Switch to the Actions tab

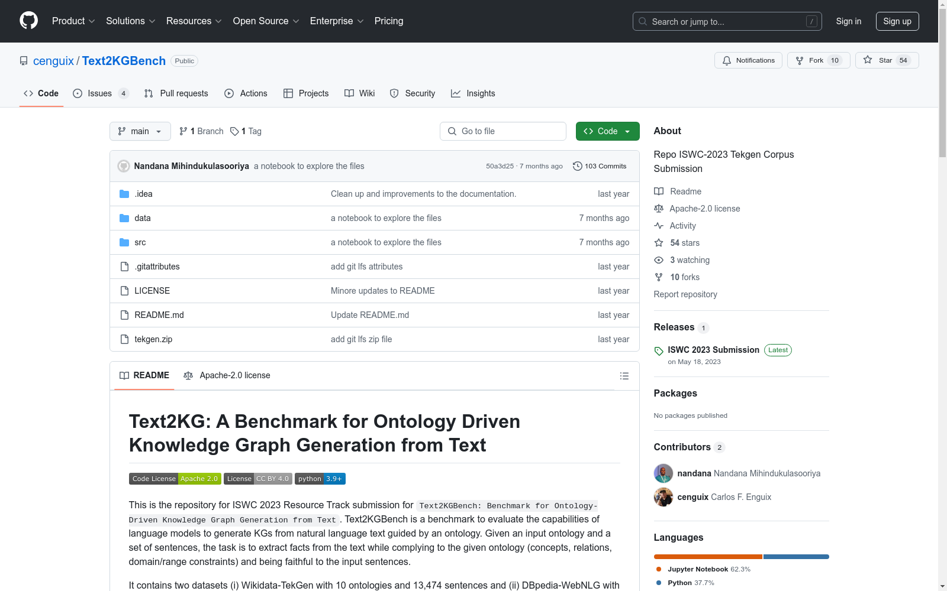[x=246, y=93]
